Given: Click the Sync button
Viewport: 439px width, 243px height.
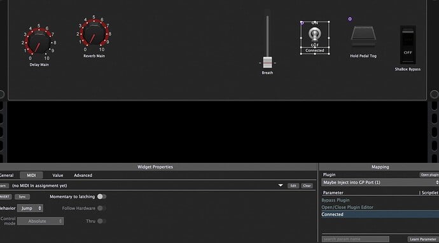Looking at the screenshot, I should 22,197.
